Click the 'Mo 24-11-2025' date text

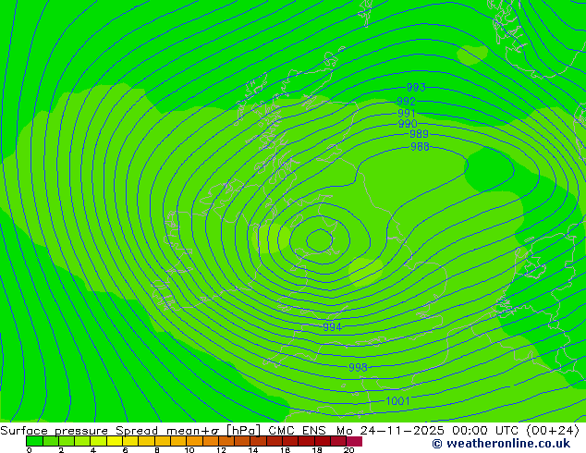[390, 431]
